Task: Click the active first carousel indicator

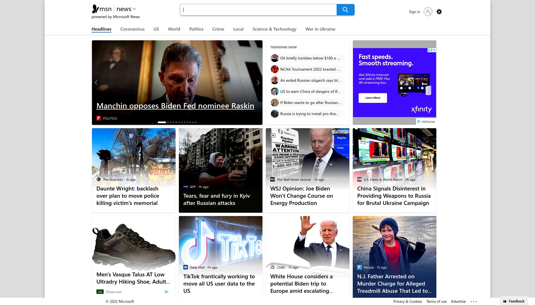Action: pos(162,122)
